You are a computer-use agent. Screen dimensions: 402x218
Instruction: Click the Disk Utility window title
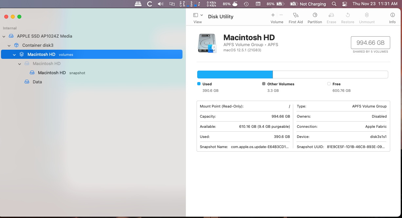[x=221, y=17]
